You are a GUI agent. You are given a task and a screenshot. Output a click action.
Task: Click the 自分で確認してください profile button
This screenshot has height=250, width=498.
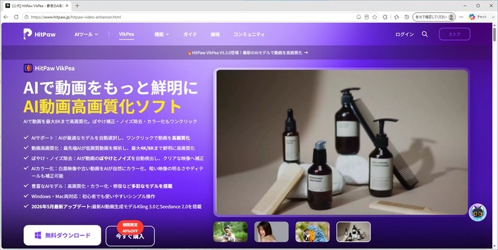click(x=434, y=17)
